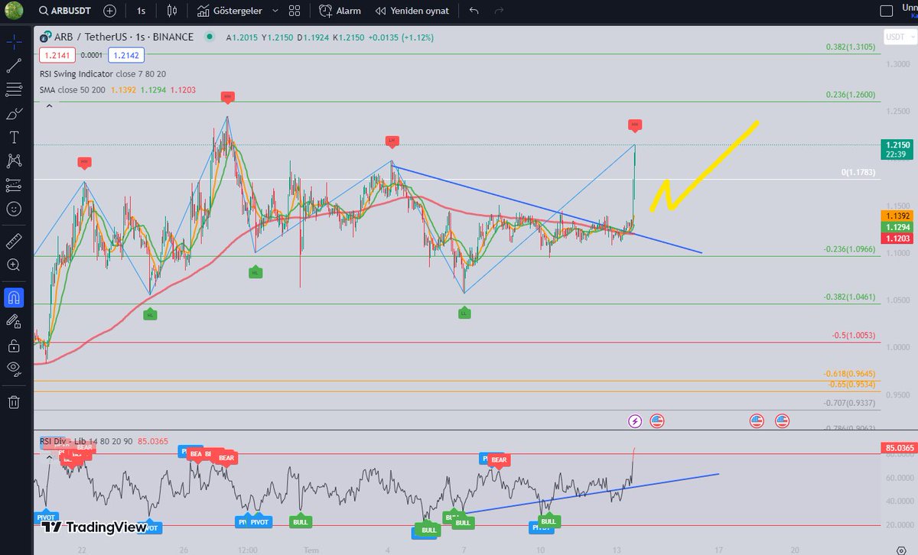Collapse the main chart indicator legend arrow

coord(49,105)
